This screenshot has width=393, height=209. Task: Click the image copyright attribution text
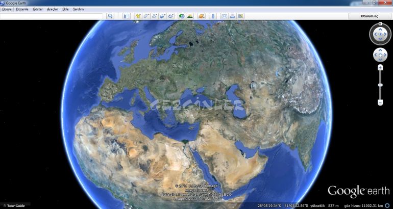pyautogui.click(x=196, y=192)
